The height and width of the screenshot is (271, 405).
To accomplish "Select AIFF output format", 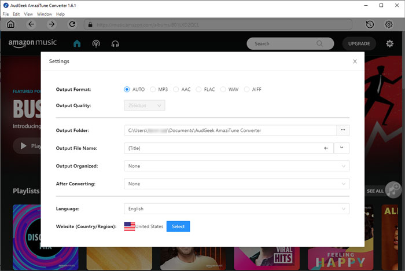I will tap(246, 90).
